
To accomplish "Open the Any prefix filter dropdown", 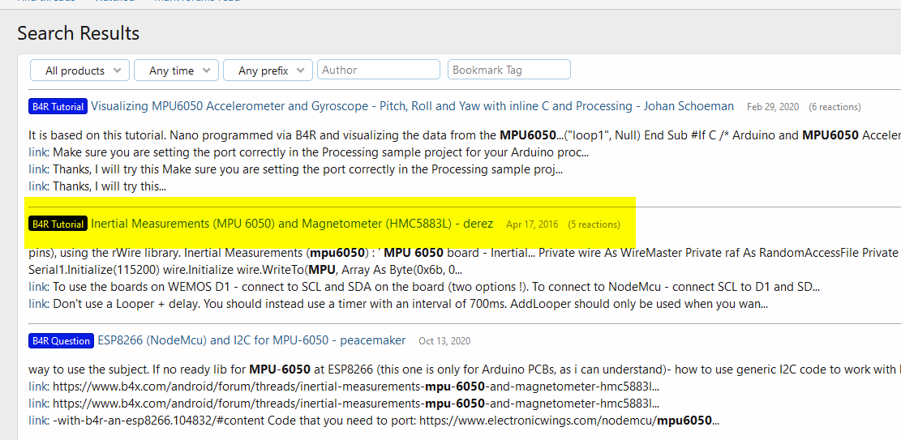I will 268,70.
